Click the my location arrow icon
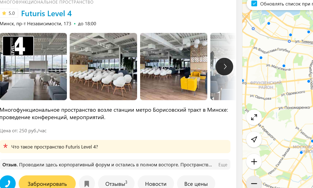The width and height of the screenshot is (313, 188). [254, 139]
